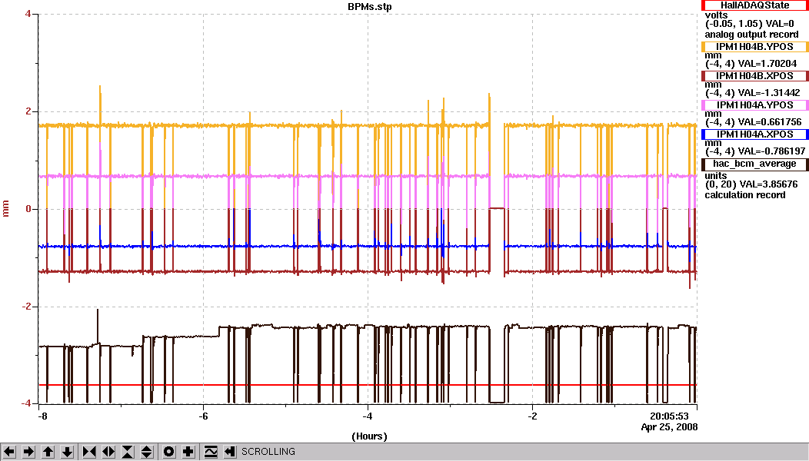Click the 'volts' unit under HallADAQState
Image resolution: width=809 pixels, height=461 pixels.
tap(716, 15)
